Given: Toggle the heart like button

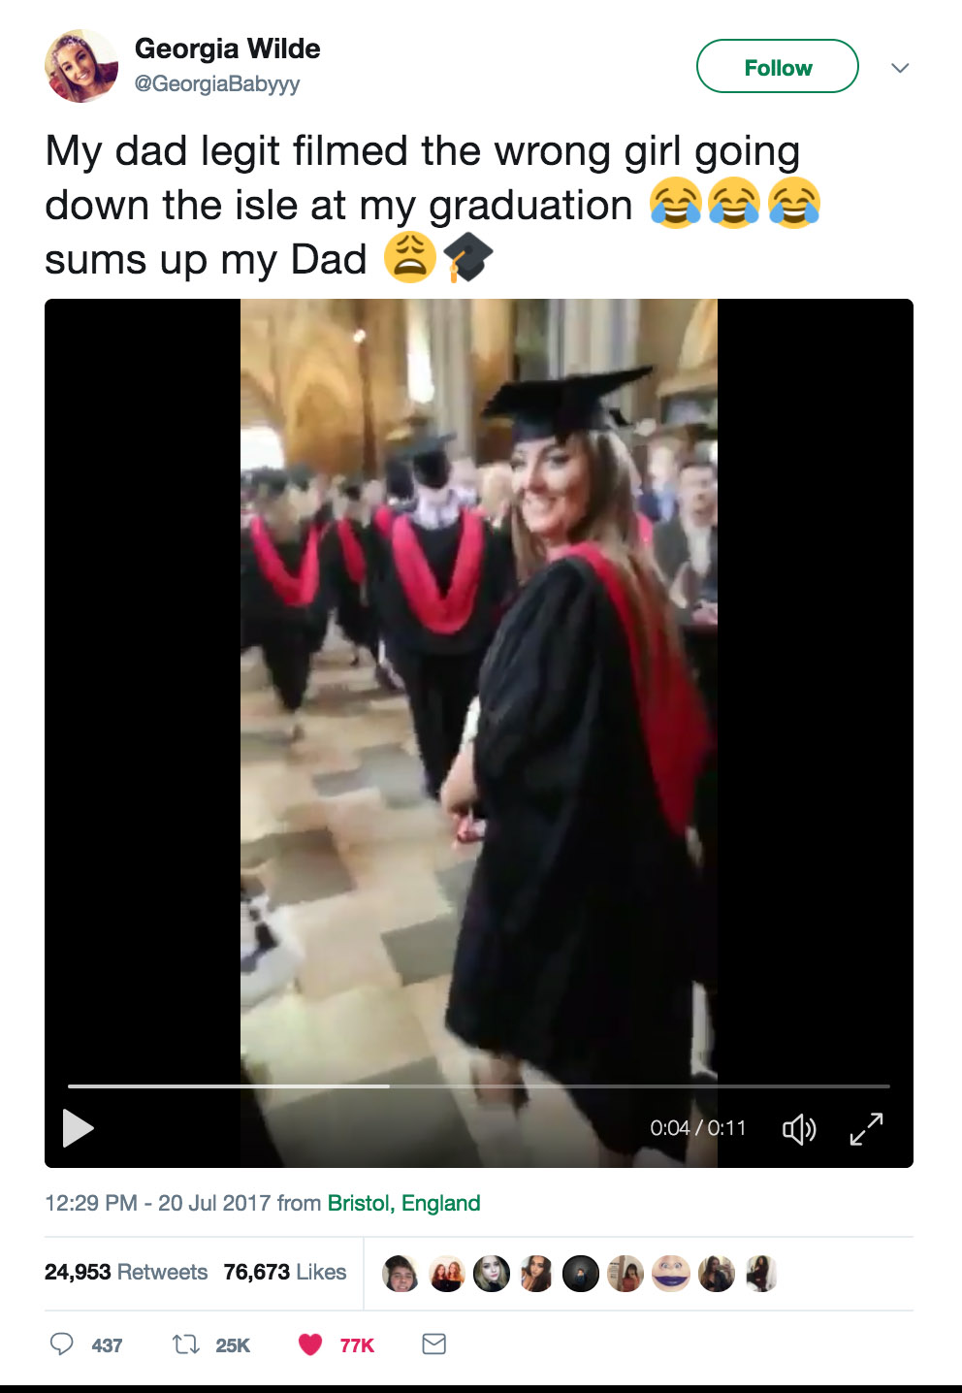Looking at the screenshot, I should click(x=310, y=1344).
